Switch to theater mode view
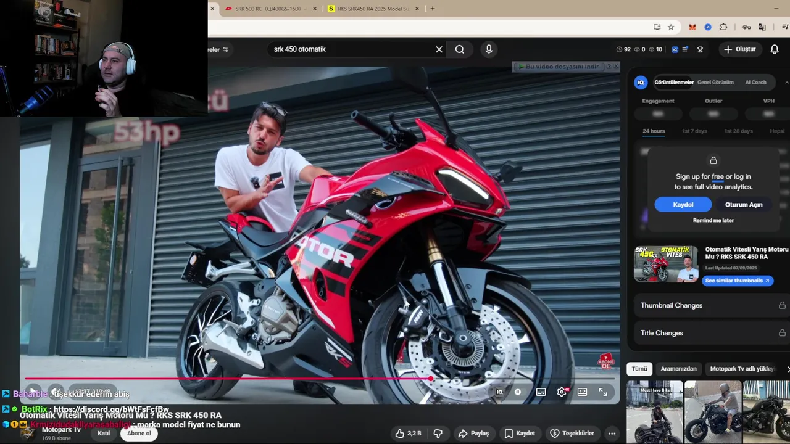Image resolution: width=790 pixels, height=444 pixels. coord(582,392)
